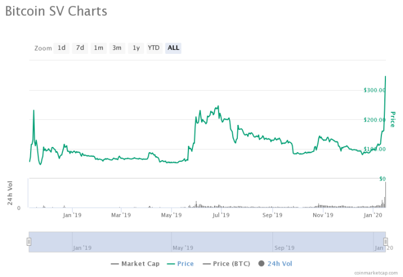The image size is (403, 277).
Task: Set chart zoom to 1y
Action: [x=136, y=48]
